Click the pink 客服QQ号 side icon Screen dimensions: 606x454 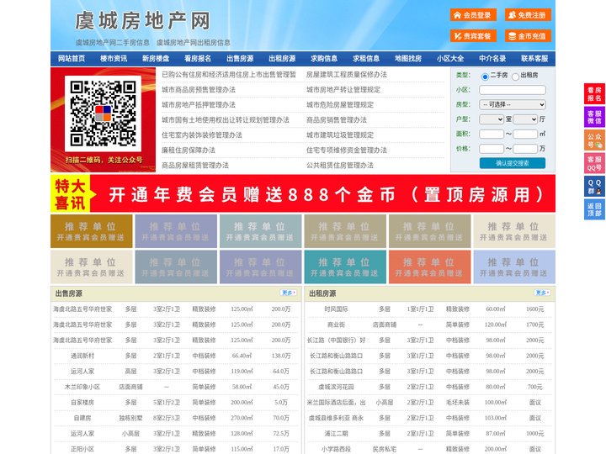[x=594, y=163]
